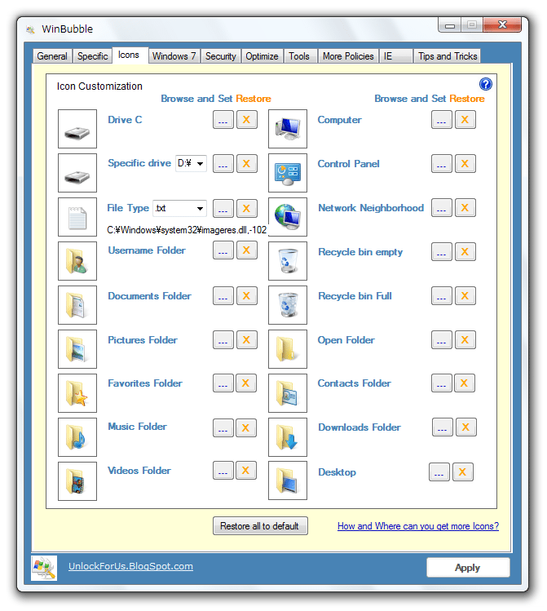Switch to the General tab
Image resolution: width=547 pixels, height=611 pixels.
[x=52, y=56]
